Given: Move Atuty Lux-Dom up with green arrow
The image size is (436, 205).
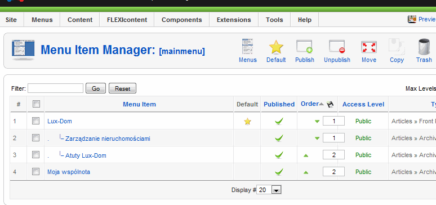Looking at the screenshot, I should pyautogui.click(x=306, y=155).
